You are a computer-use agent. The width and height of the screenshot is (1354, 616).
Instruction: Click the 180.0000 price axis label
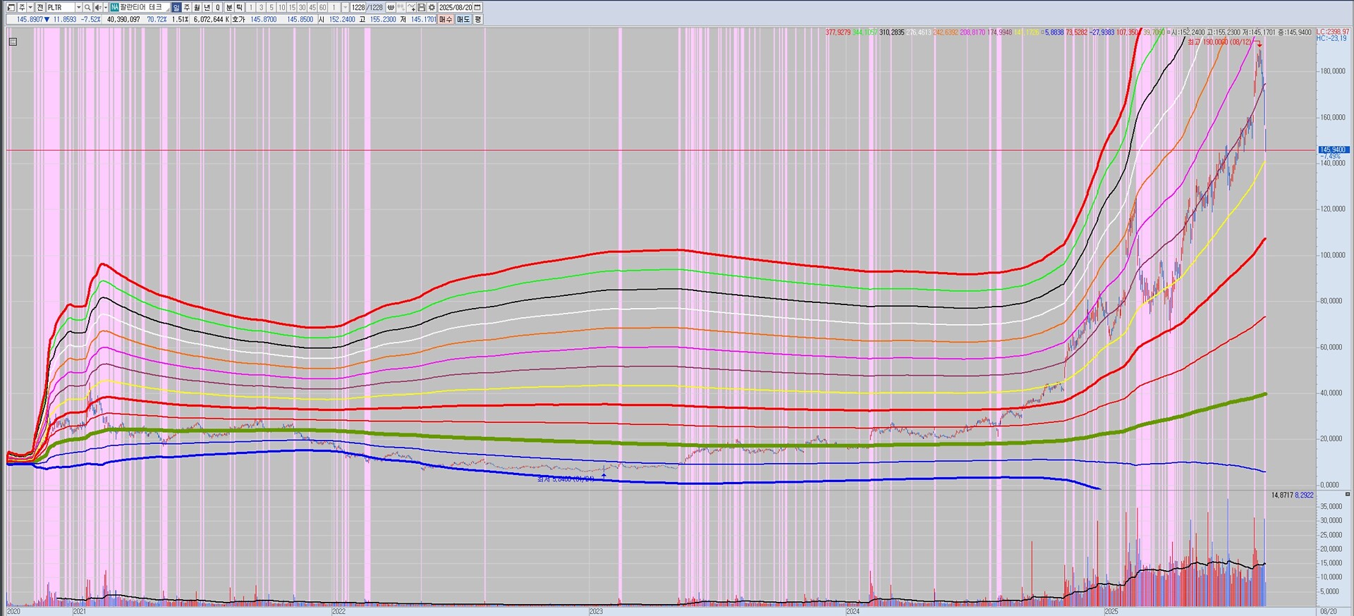[x=1332, y=71]
